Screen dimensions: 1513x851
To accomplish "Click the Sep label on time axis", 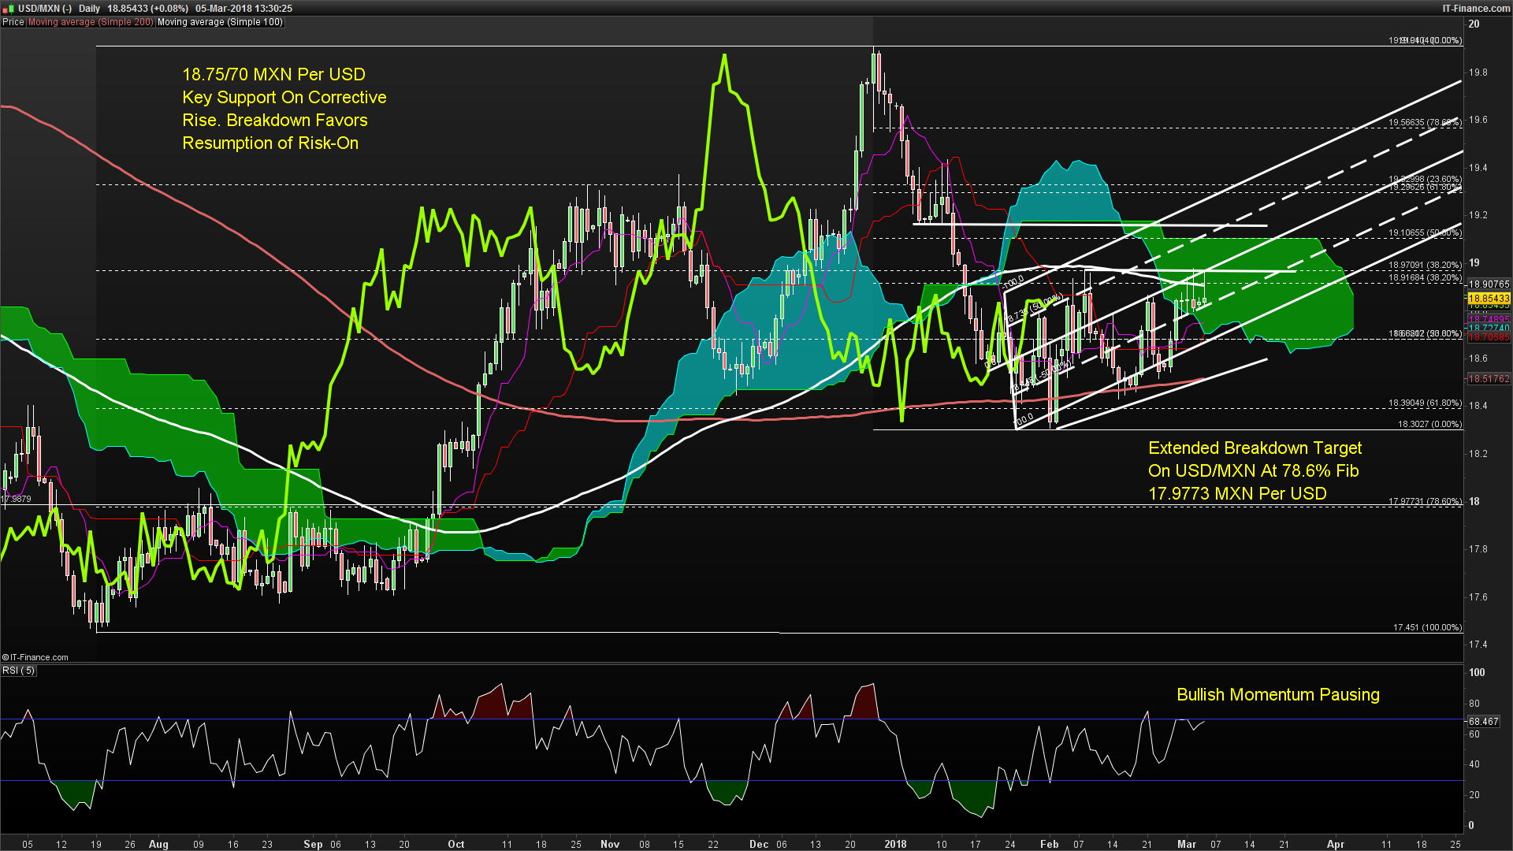I will [313, 844].
